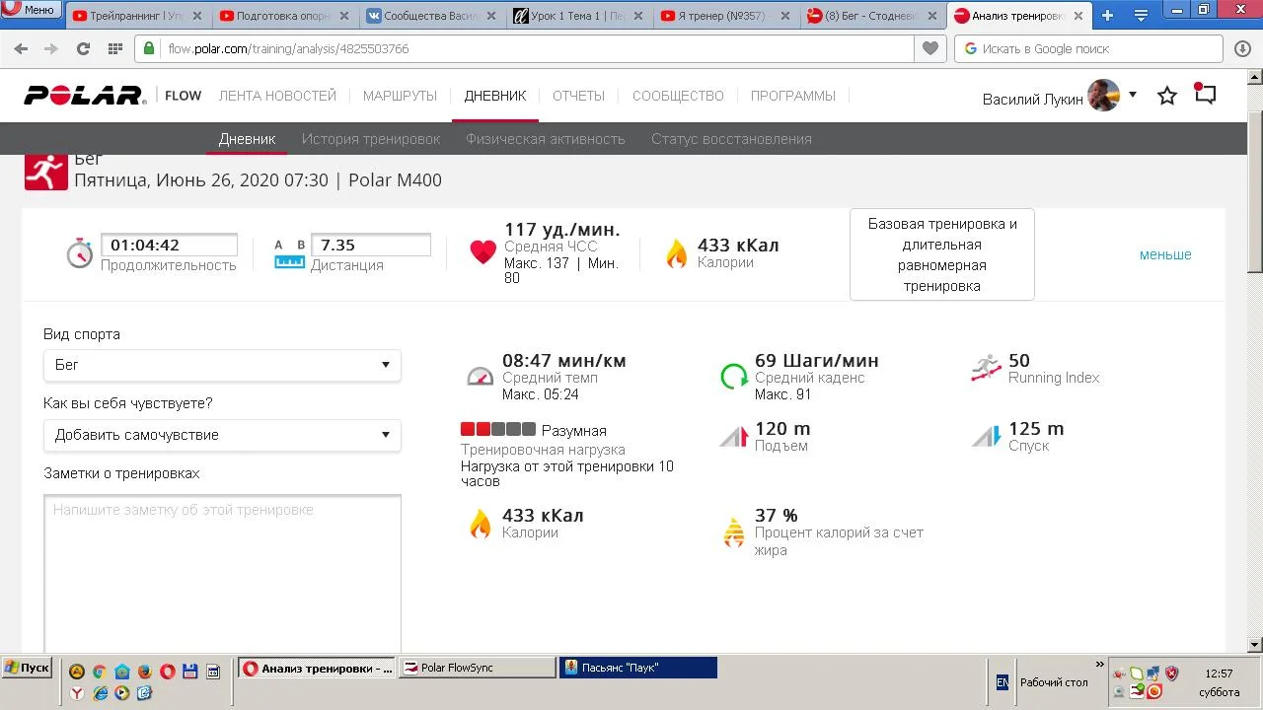The height and width of the screenshot is (710, 1263).
Task: Open a new browser tab with plus
Action: coord(1107,16)
